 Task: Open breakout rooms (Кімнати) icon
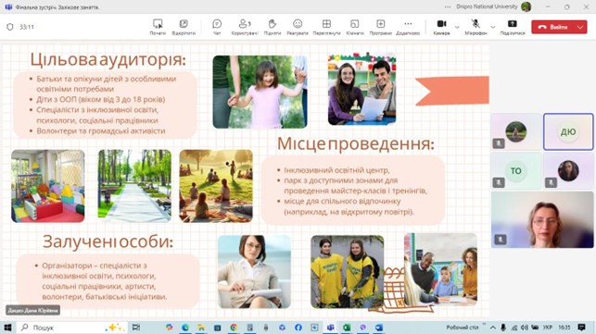click(355, 27)
